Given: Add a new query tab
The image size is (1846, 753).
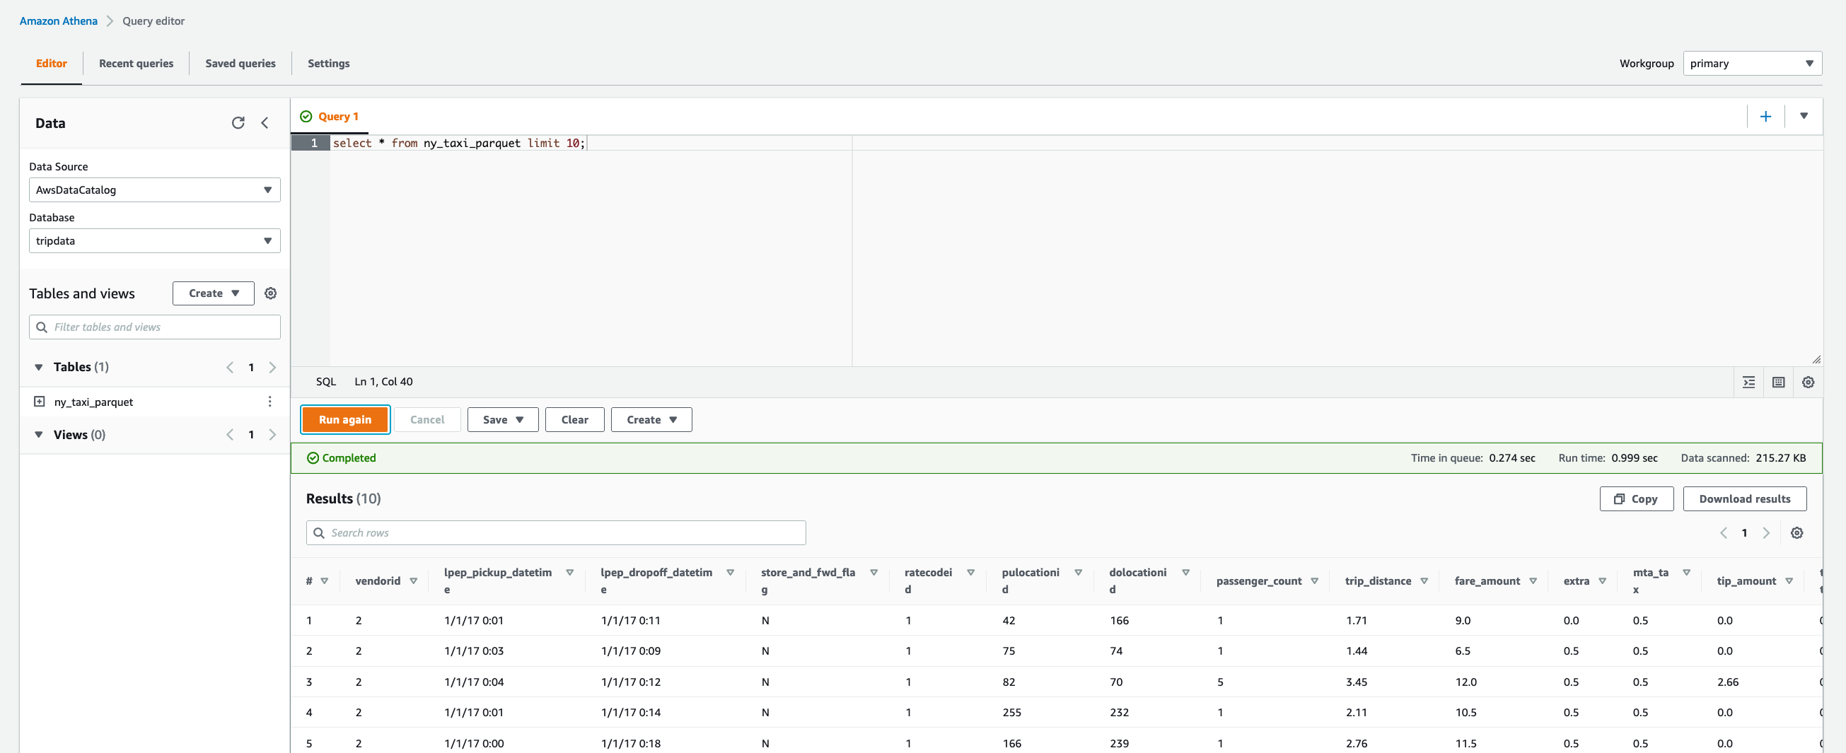Looking at the screenshot, I should pyautogui.click(x=1766, y=116).
